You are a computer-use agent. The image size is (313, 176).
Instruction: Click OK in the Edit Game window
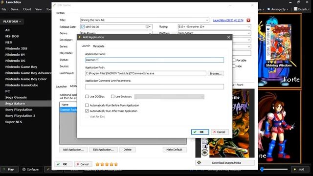(63, 164)
